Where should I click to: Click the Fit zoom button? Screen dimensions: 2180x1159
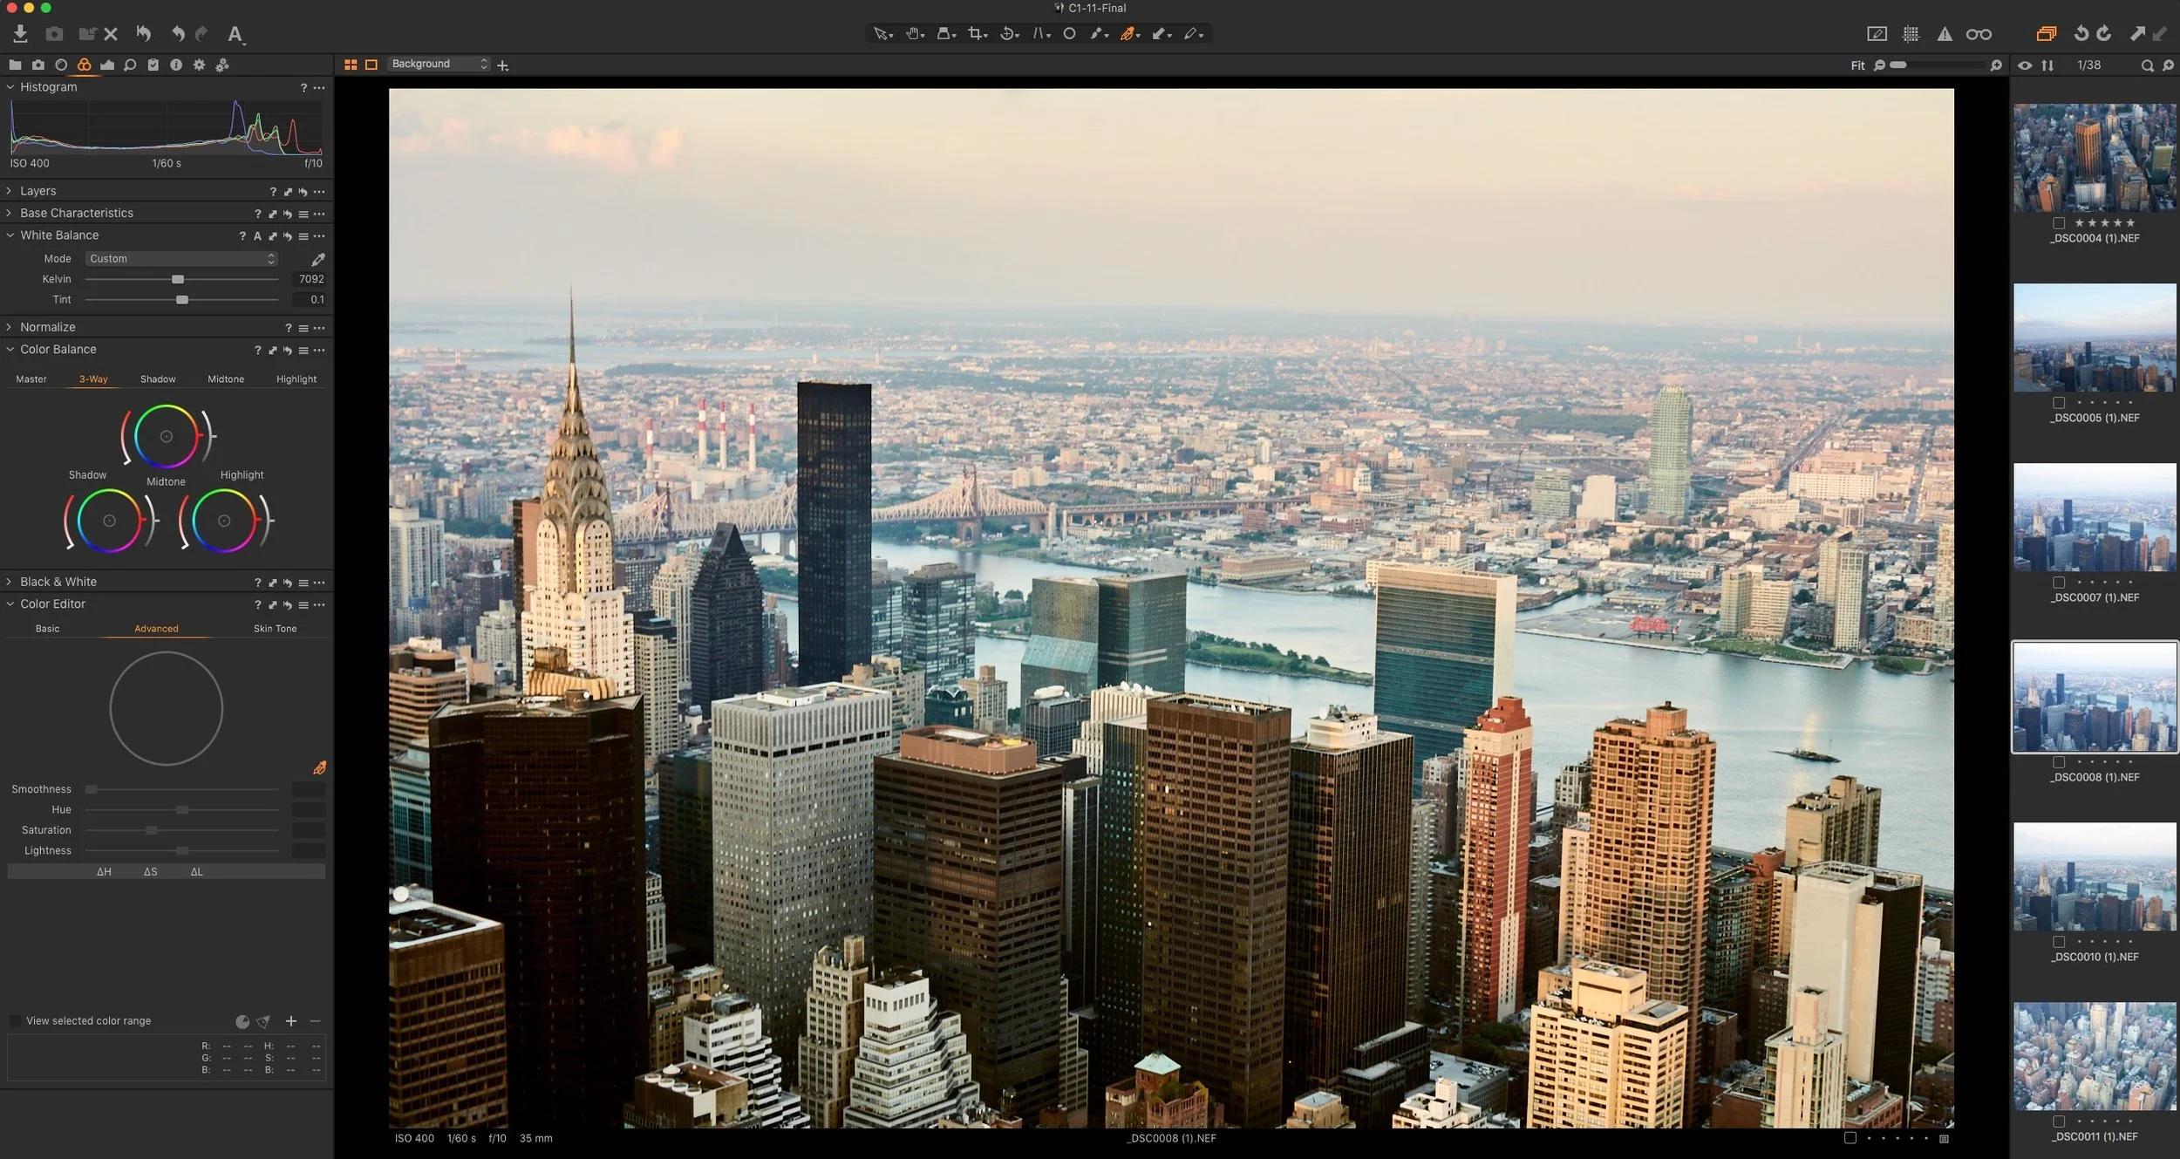pyautogui.click(x=1857, y=65)
